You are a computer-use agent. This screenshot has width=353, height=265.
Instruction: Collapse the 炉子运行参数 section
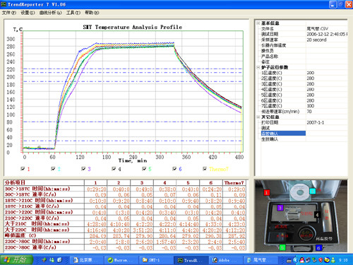click(258, 67)
